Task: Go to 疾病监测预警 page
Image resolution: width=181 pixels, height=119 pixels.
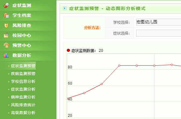Action: [23, 74]
